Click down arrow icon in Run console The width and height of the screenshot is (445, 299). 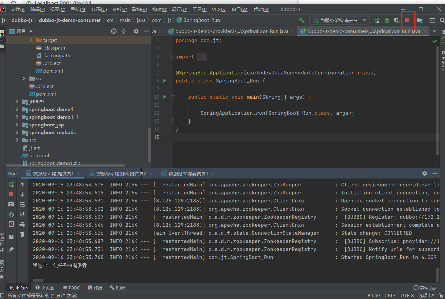tap(22, 194)
